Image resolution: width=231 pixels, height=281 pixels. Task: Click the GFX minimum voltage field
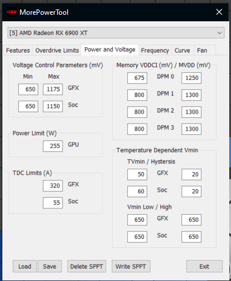coord(28,89)
